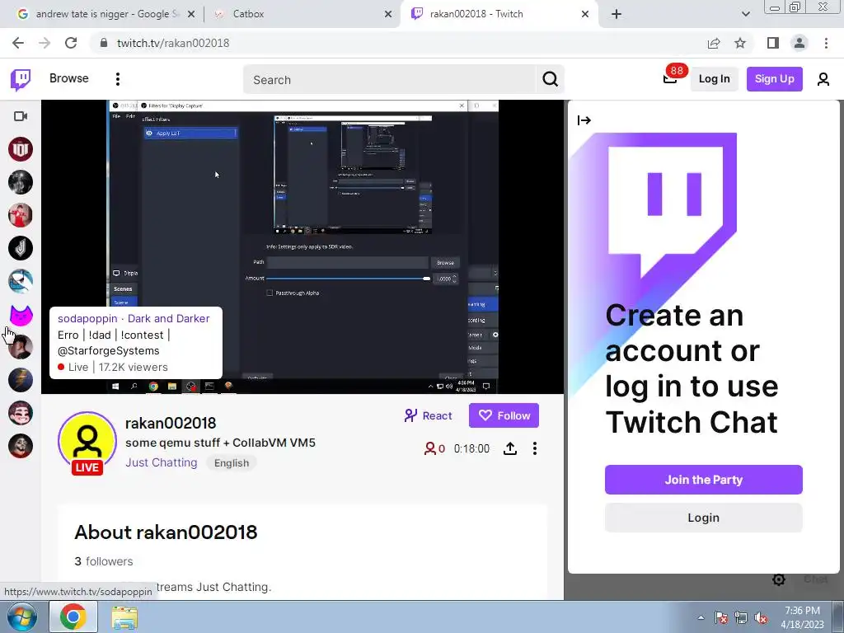Image resolution: width=844 pixels, height=633 pixels.
Task: Open the Chrome three-dot main menu
Action: click(x=826, y=43)
